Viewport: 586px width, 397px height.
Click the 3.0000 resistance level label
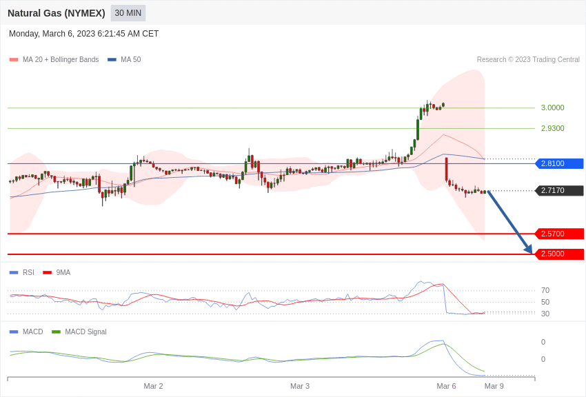[x=553, y=108]
